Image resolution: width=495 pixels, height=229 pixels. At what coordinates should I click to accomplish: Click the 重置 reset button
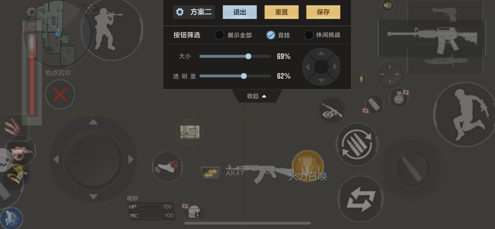tap(281, 12)
